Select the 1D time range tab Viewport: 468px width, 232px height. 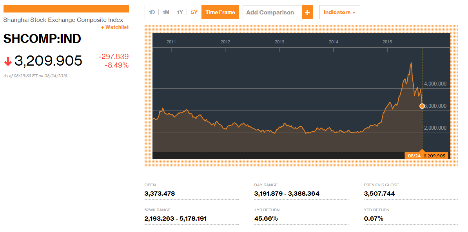coord(152,12)
